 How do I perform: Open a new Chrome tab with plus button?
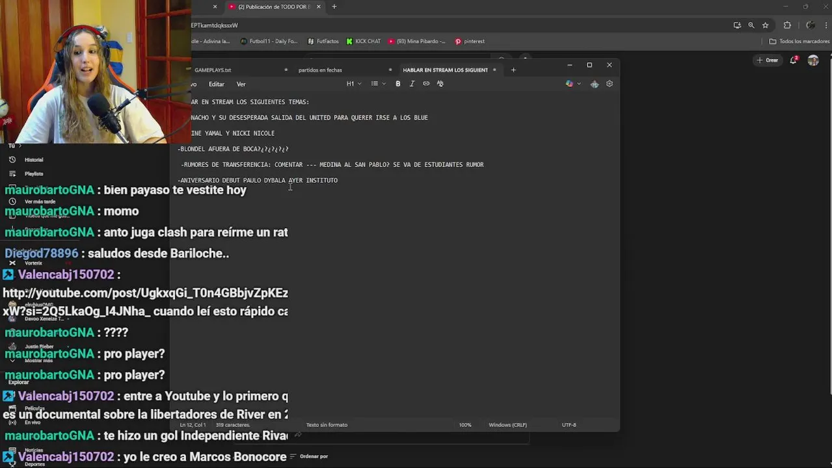[x=334, y=6]
